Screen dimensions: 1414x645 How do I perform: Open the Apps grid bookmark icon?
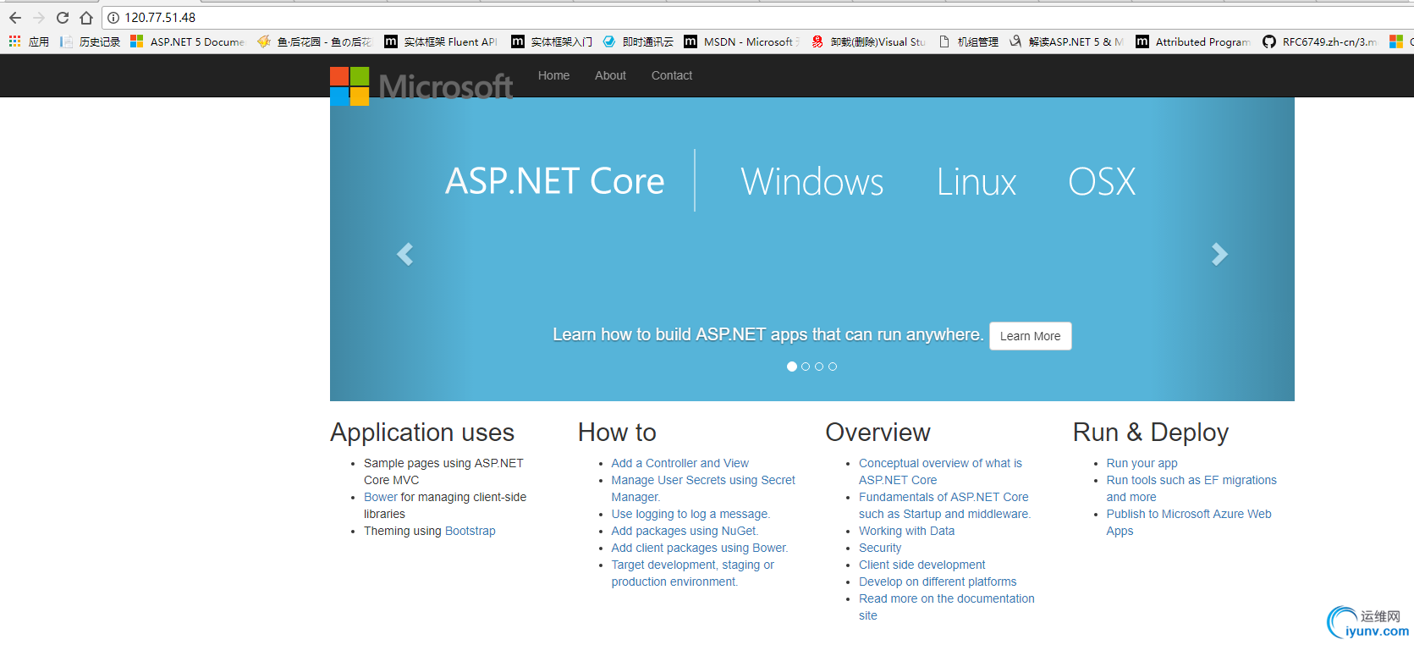click(15, 41)
